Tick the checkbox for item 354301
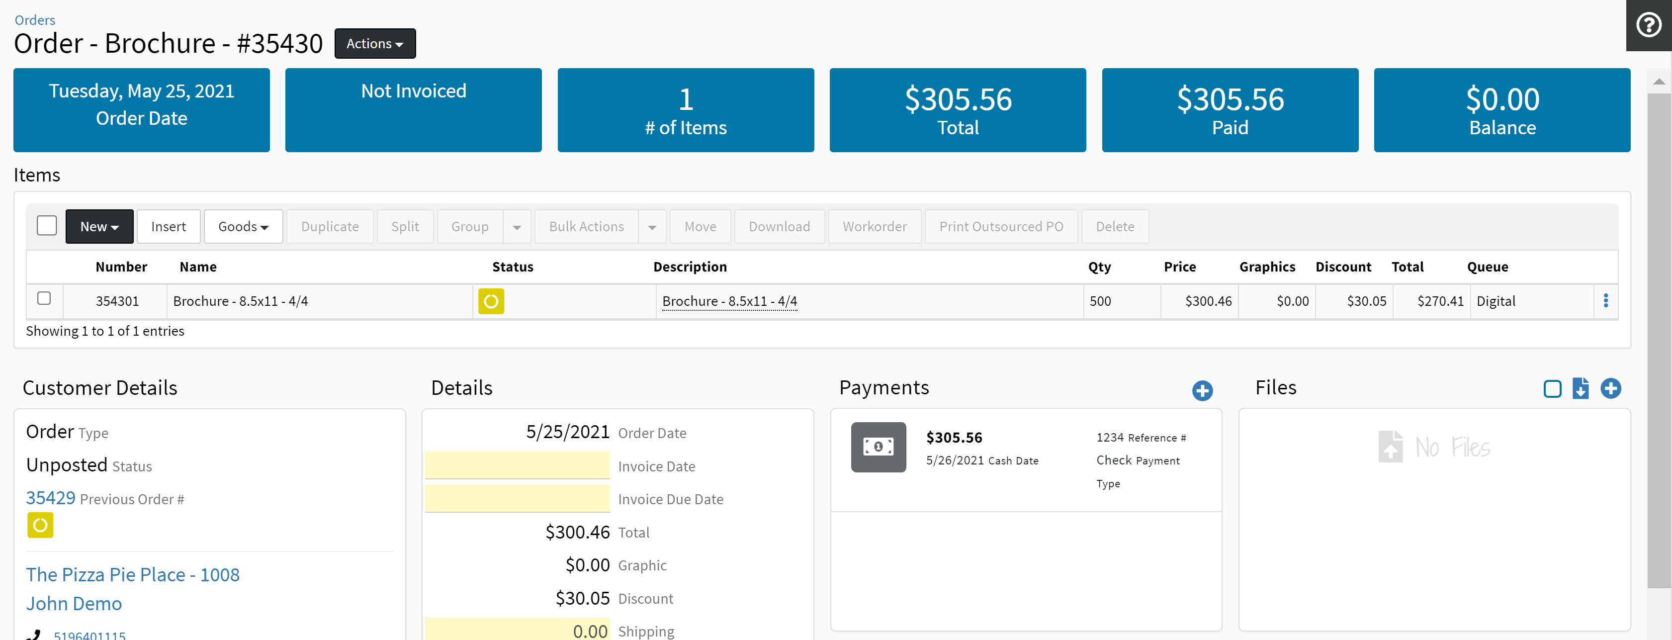The image size is (1672, 640). point(44,298)
